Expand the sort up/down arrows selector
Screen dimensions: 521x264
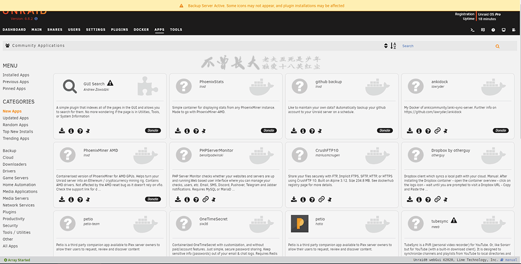pyautogui.click(x=386, y=46)
